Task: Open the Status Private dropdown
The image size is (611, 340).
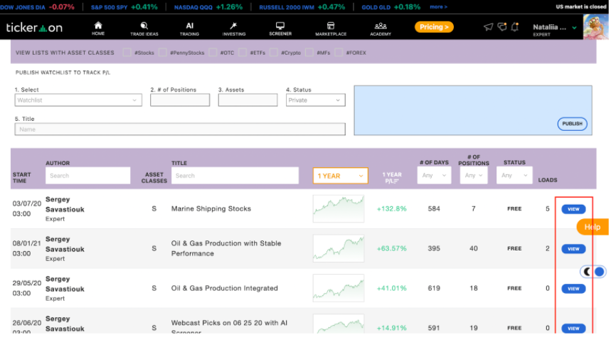Action: coord(316,100)
